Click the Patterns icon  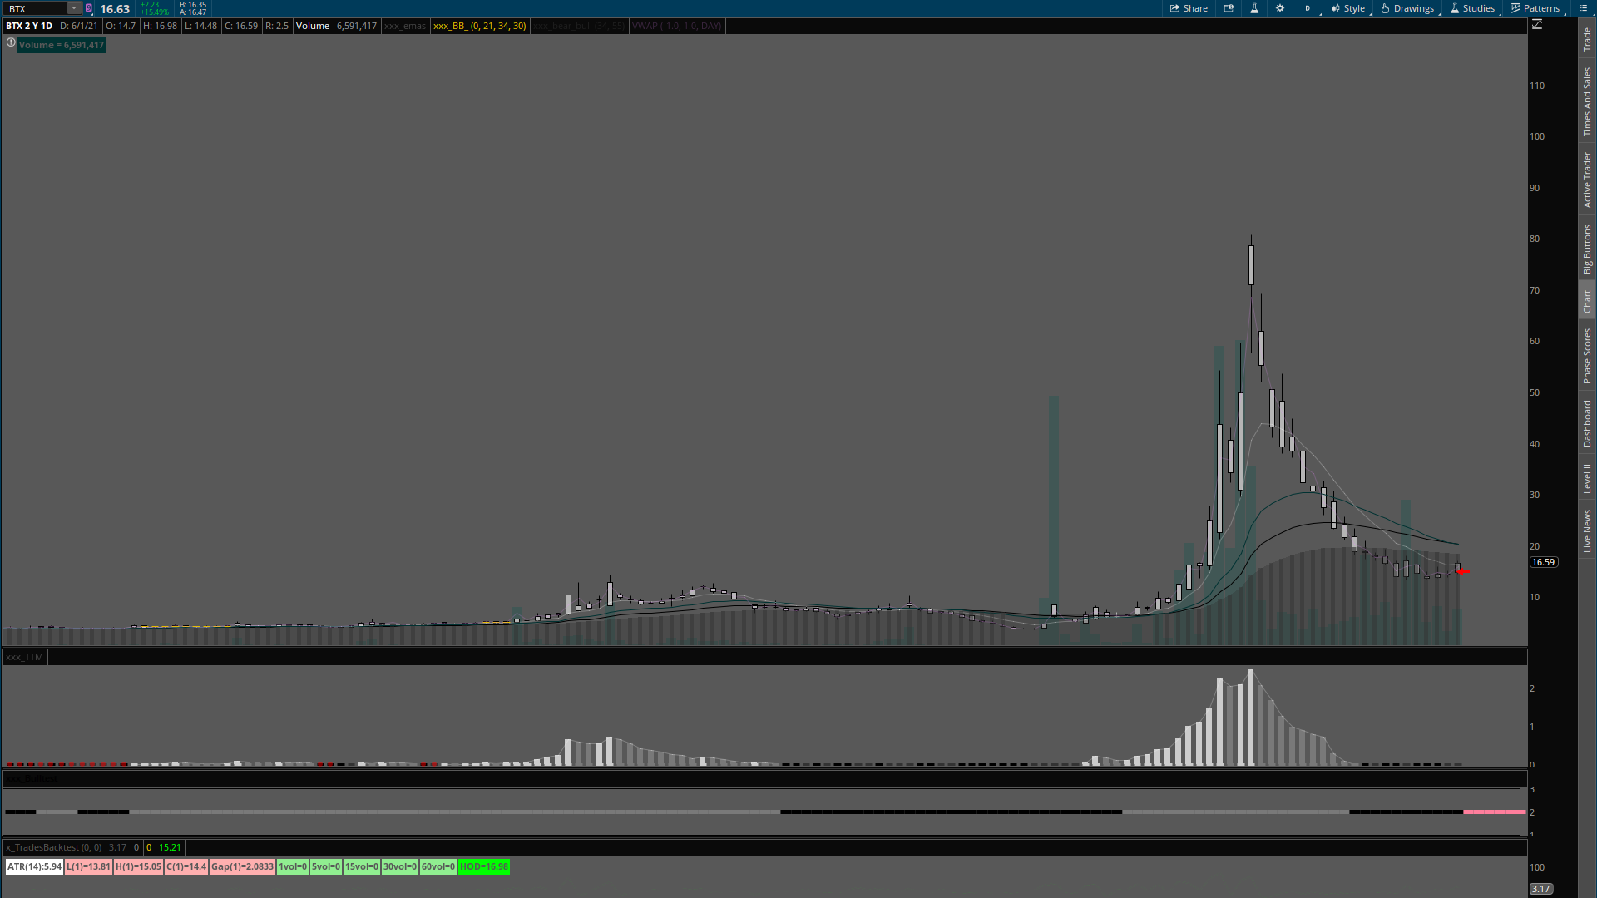point(1535,8)
